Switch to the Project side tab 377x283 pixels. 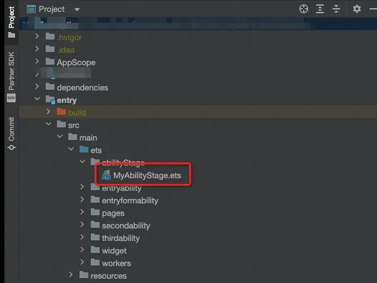(x=11, y=22)
